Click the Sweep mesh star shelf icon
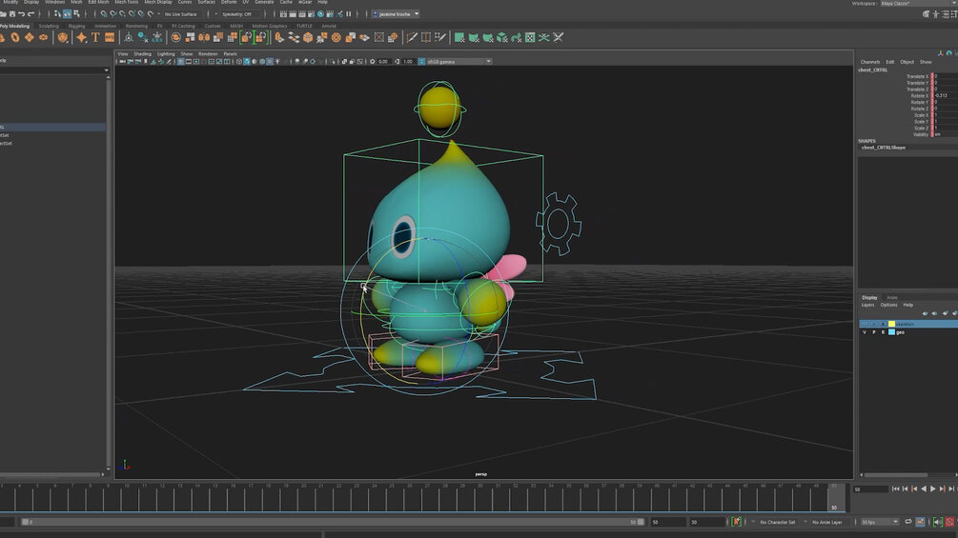The height and width of the screenshot is (538, 958). tap(81, 38)
